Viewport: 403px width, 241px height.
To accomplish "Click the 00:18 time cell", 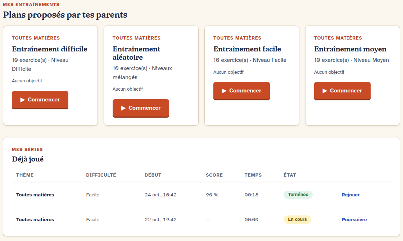I will coord(252,195).
